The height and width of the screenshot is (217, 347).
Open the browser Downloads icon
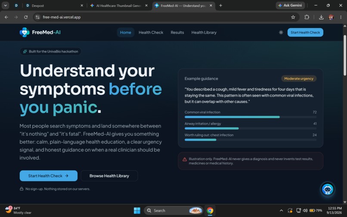click(x=321, y=17)
